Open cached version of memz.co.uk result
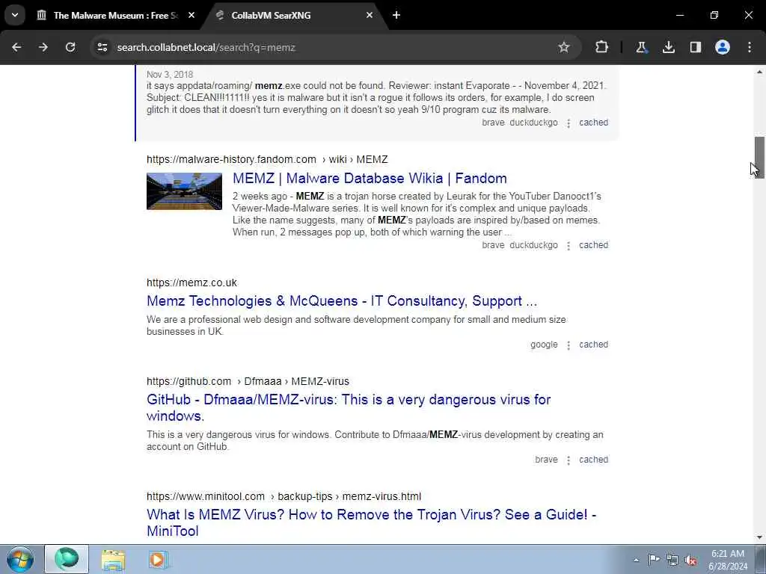The image size is (766, 574). point(593,345)
